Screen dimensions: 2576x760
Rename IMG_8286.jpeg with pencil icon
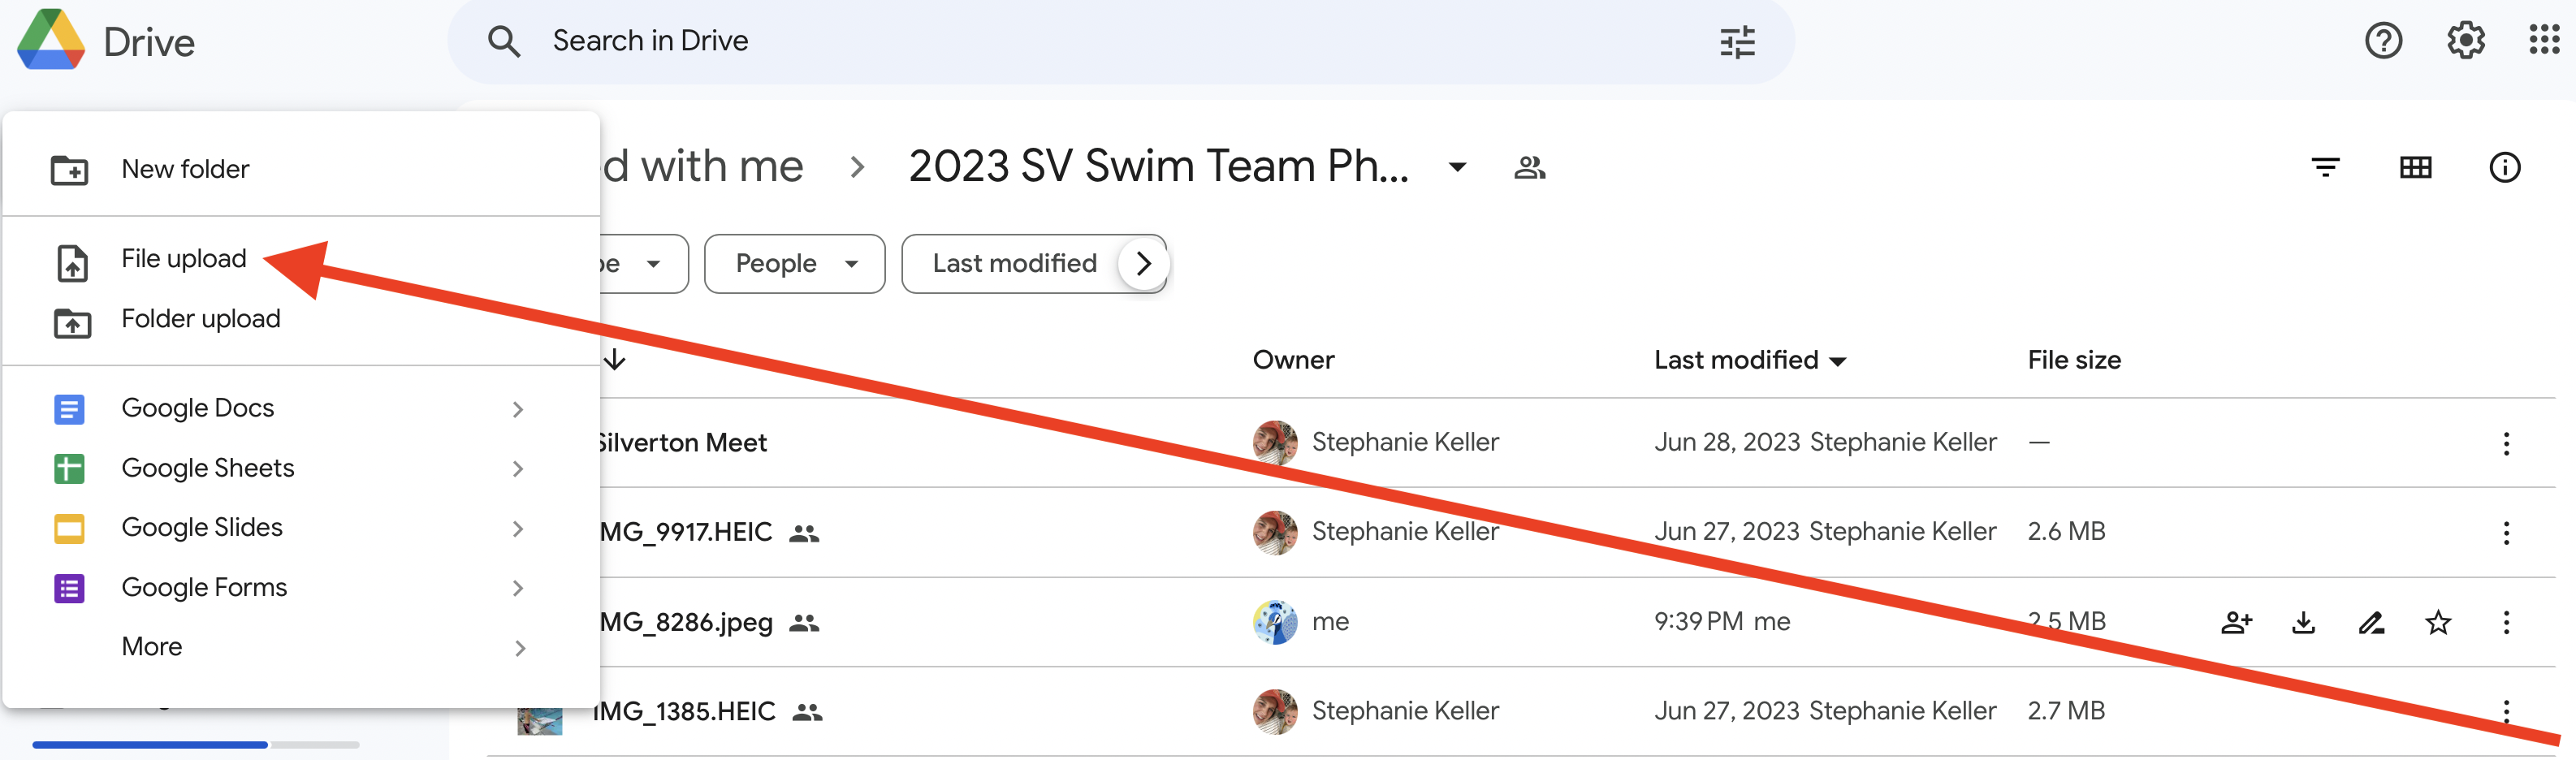(2371, 622)
